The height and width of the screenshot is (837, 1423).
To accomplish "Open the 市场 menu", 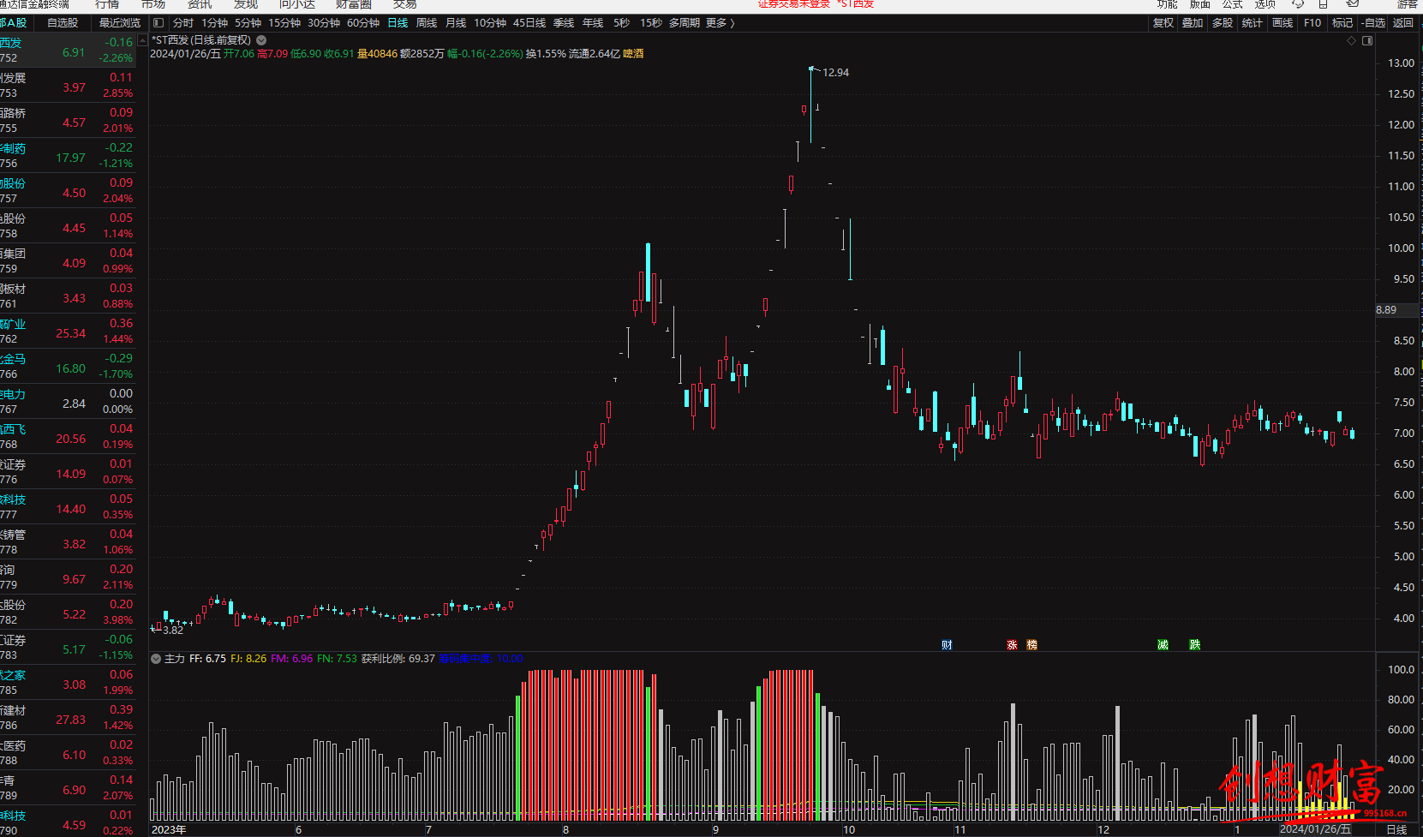I will [153, 4].
